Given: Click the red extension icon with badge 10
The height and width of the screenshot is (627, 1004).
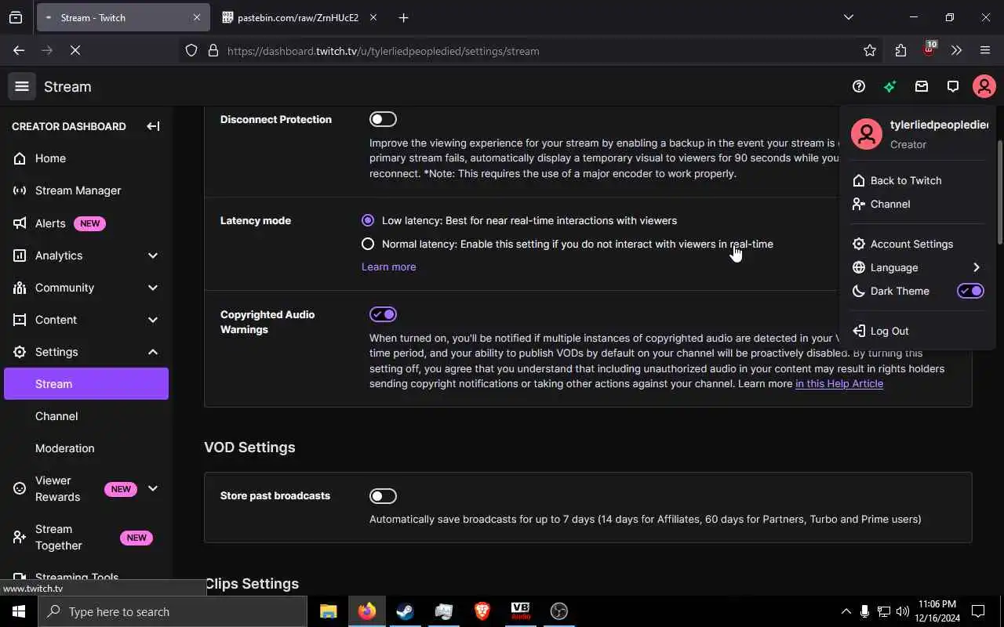Looking at the screenshot, I should pyautogui.click(x=929, y=50).
